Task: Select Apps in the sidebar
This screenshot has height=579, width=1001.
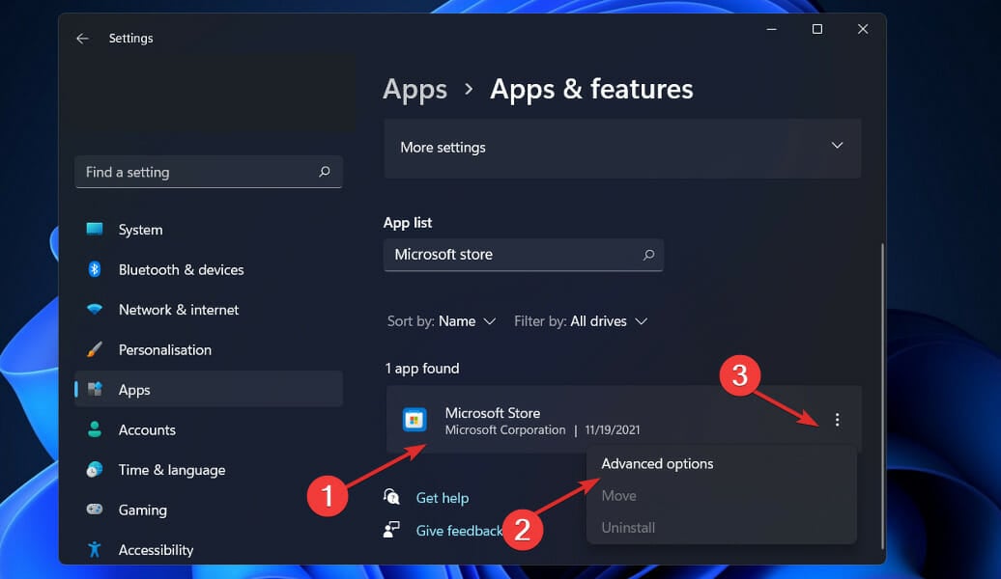Action: [x=209, y=389]
